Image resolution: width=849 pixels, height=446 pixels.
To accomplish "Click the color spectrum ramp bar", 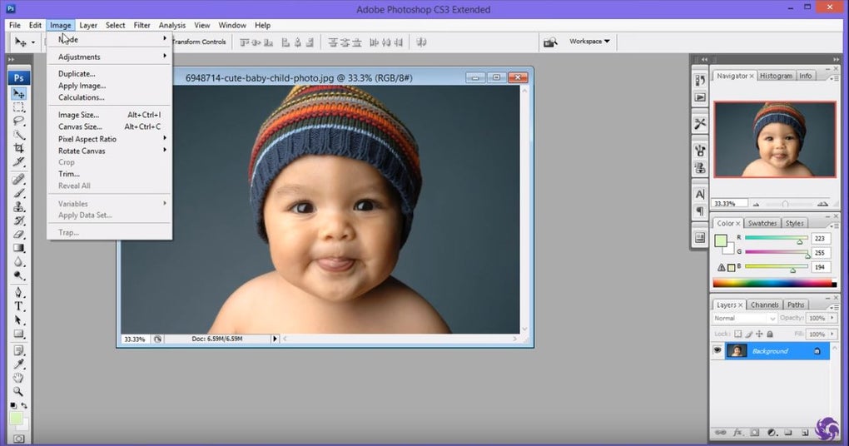I will point(774,283).
